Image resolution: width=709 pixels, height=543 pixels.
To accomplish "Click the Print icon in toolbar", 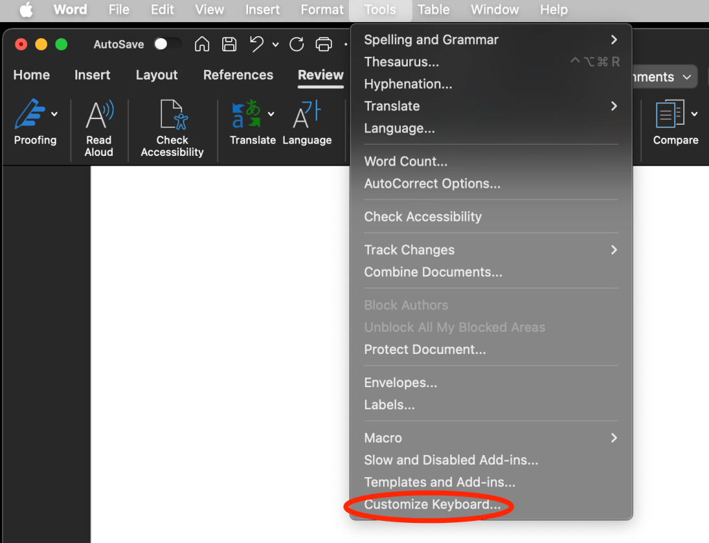I will pyautogui.click(x=323, y=44).
